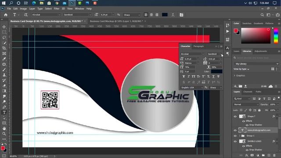Select the Pen tool

[x=4, y=107]
